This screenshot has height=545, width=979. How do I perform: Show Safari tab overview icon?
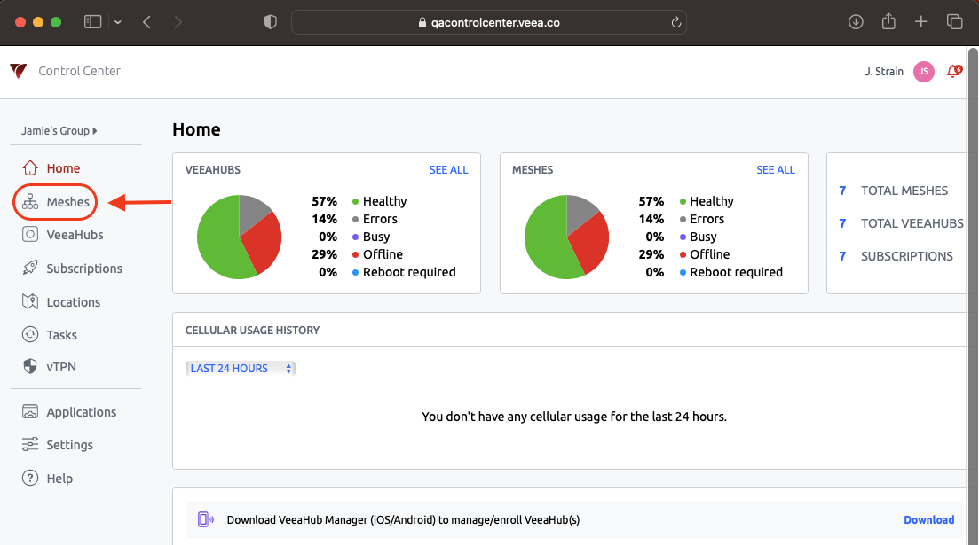coord(955,22)
